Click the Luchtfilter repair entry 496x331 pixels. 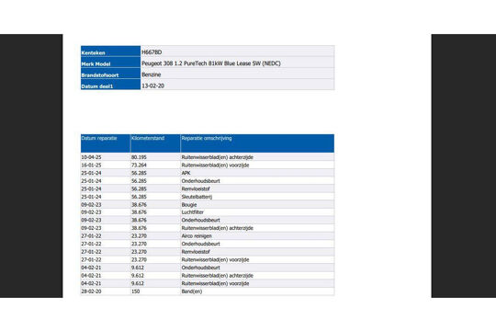192,212
